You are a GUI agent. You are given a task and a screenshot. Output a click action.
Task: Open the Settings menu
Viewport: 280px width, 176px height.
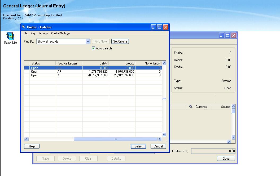pyautogui.click(x=43, y=33)
